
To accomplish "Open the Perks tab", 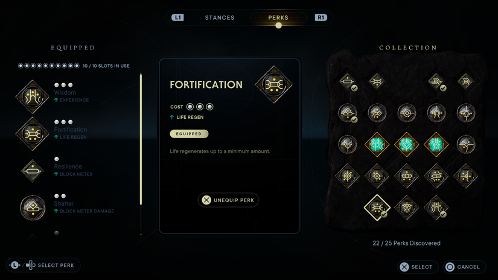I will pyautogui.click(x=278, y=17).
